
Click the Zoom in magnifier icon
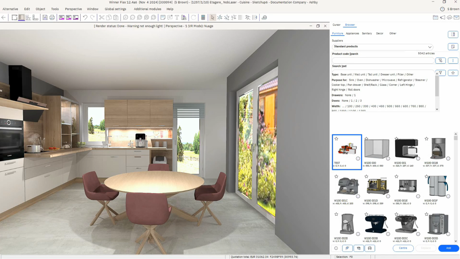125,17
